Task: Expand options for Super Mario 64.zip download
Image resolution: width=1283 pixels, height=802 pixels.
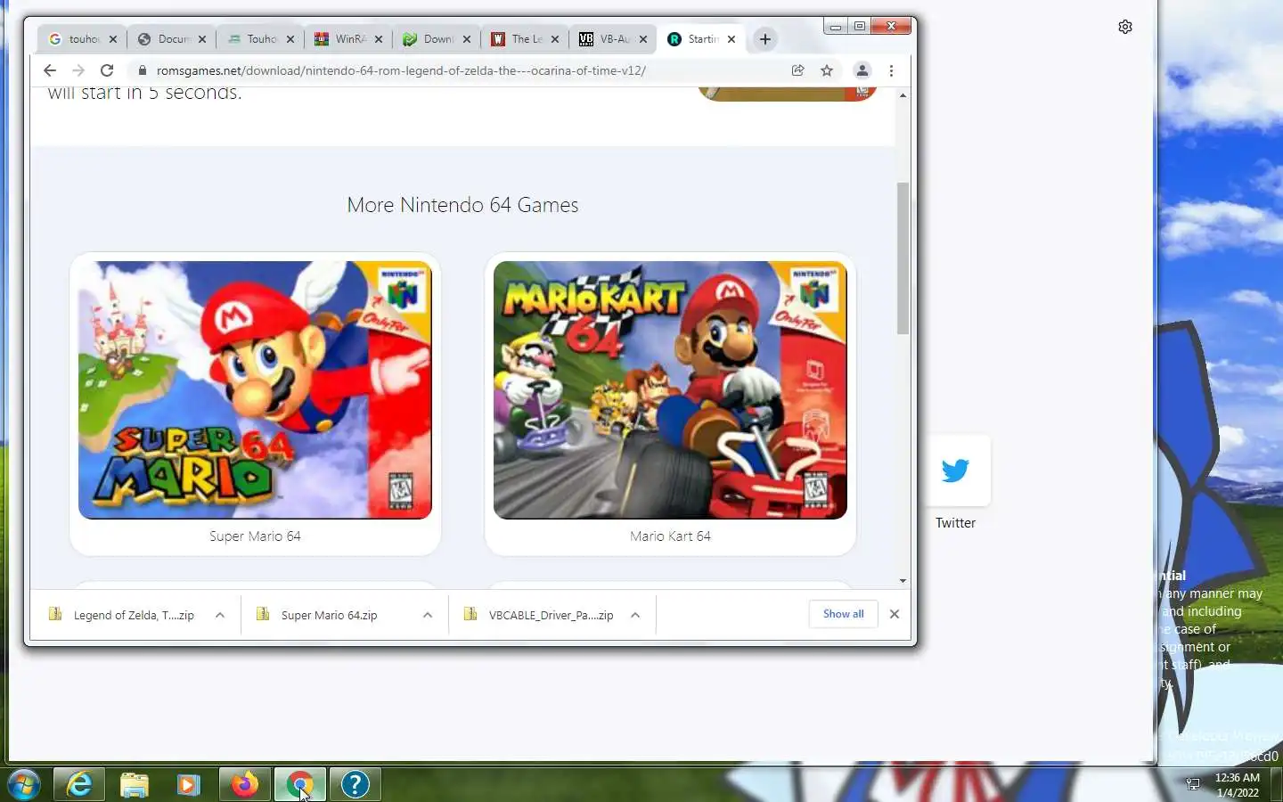Action: (428, 615)
